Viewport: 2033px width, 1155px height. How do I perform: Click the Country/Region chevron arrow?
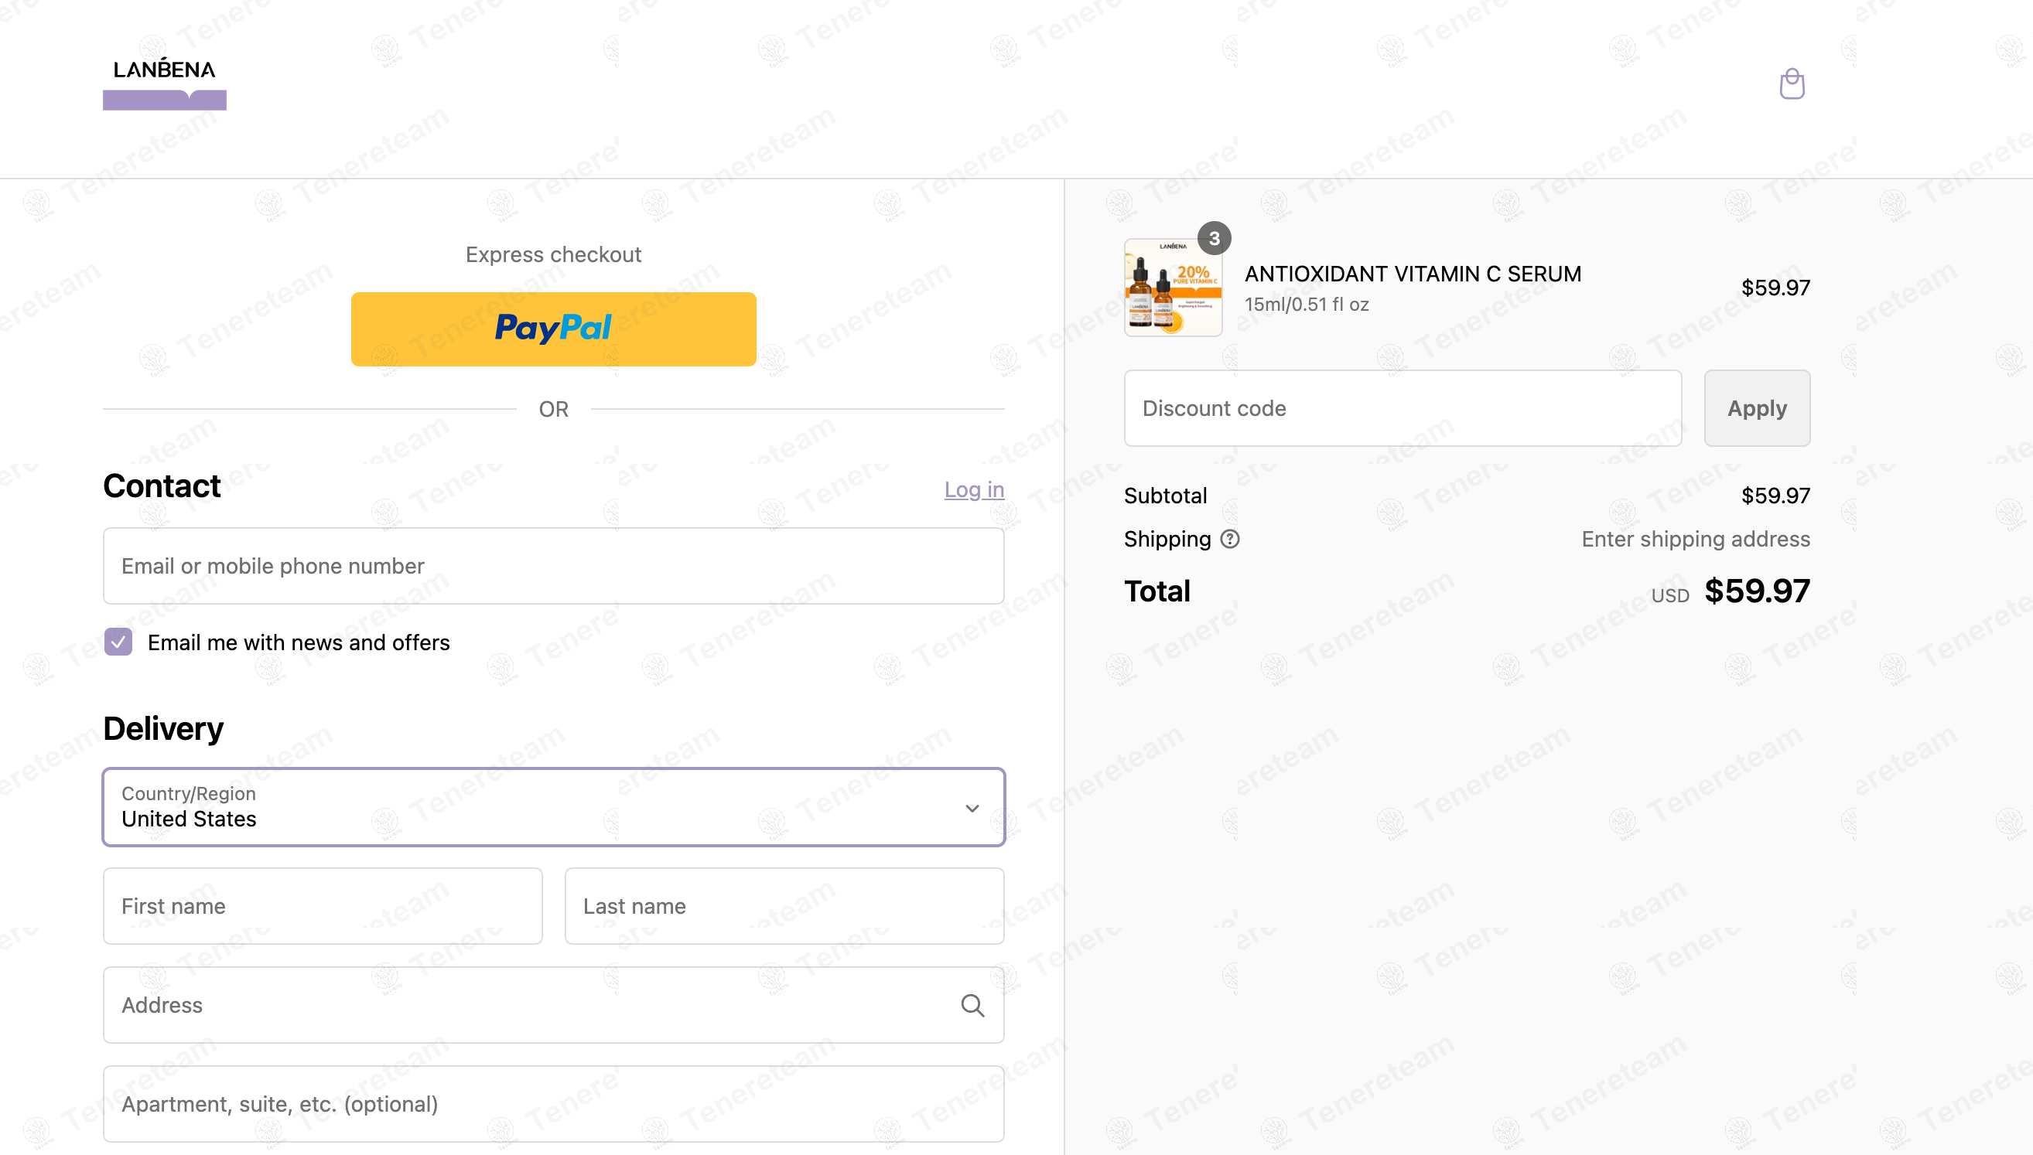(x=972, y=809)
